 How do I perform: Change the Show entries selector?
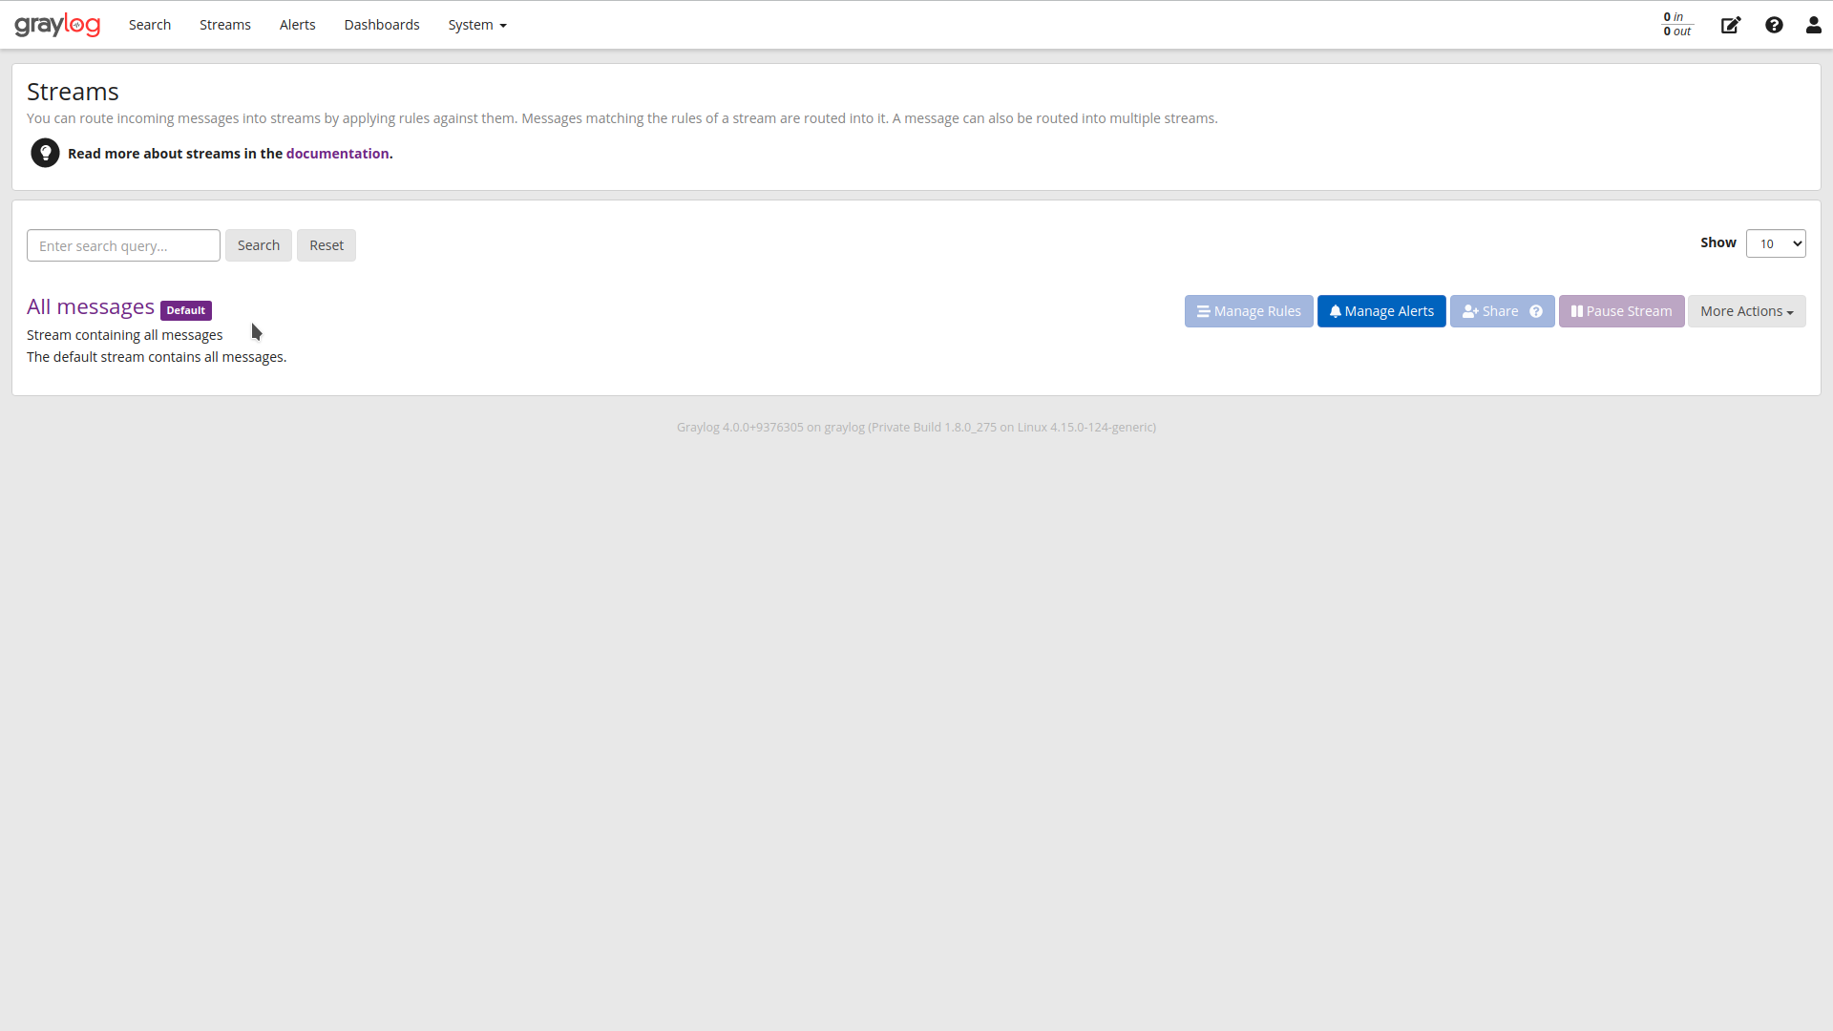tap(1776, 243)
